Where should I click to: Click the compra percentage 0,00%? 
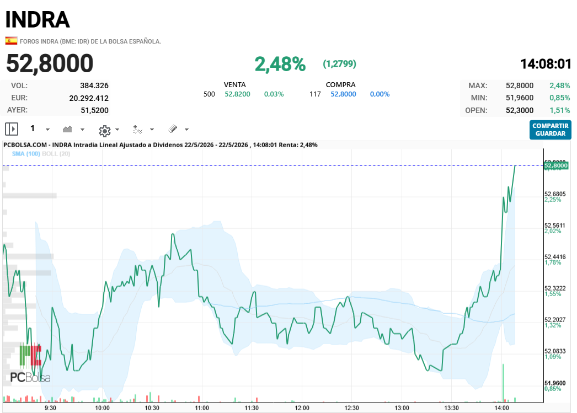pos(380,94)
